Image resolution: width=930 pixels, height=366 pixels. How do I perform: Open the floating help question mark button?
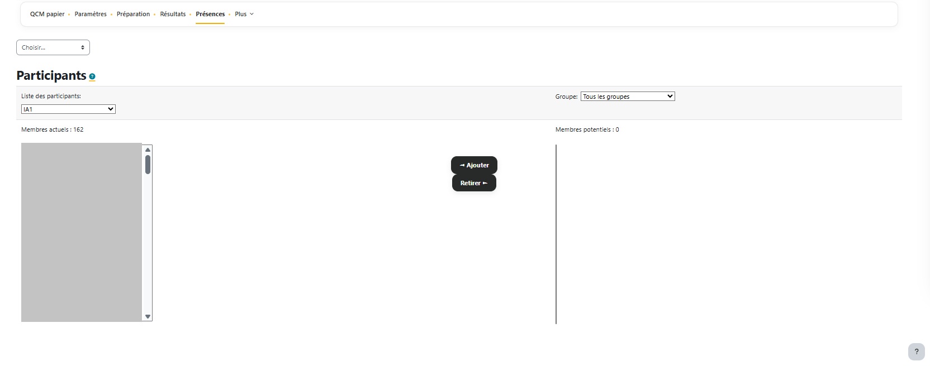(x=916, y=351)
